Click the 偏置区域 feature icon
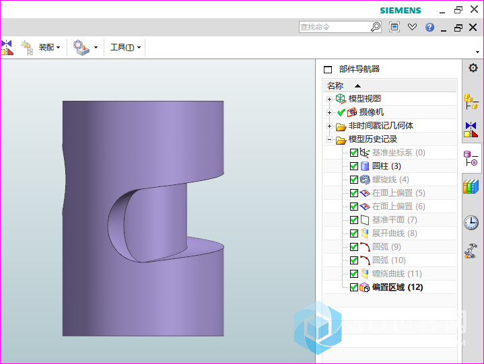484x364 pixels. (365, 287)
